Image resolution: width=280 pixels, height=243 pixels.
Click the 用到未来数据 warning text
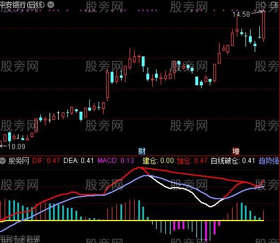point(20,239)
